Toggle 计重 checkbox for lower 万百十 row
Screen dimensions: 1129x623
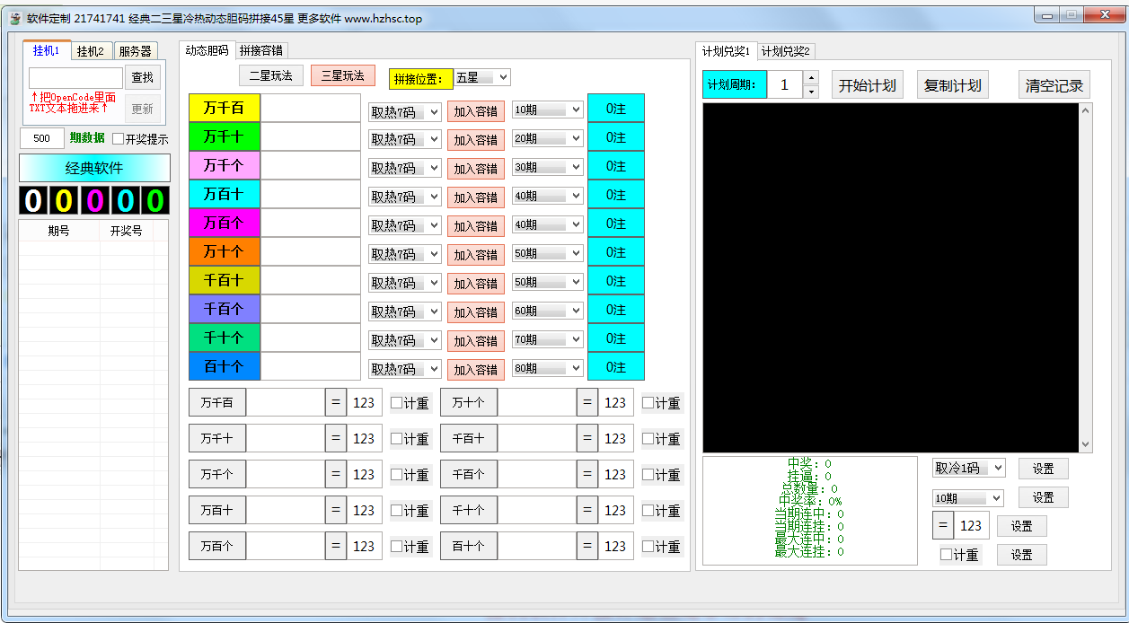(396, 511)
